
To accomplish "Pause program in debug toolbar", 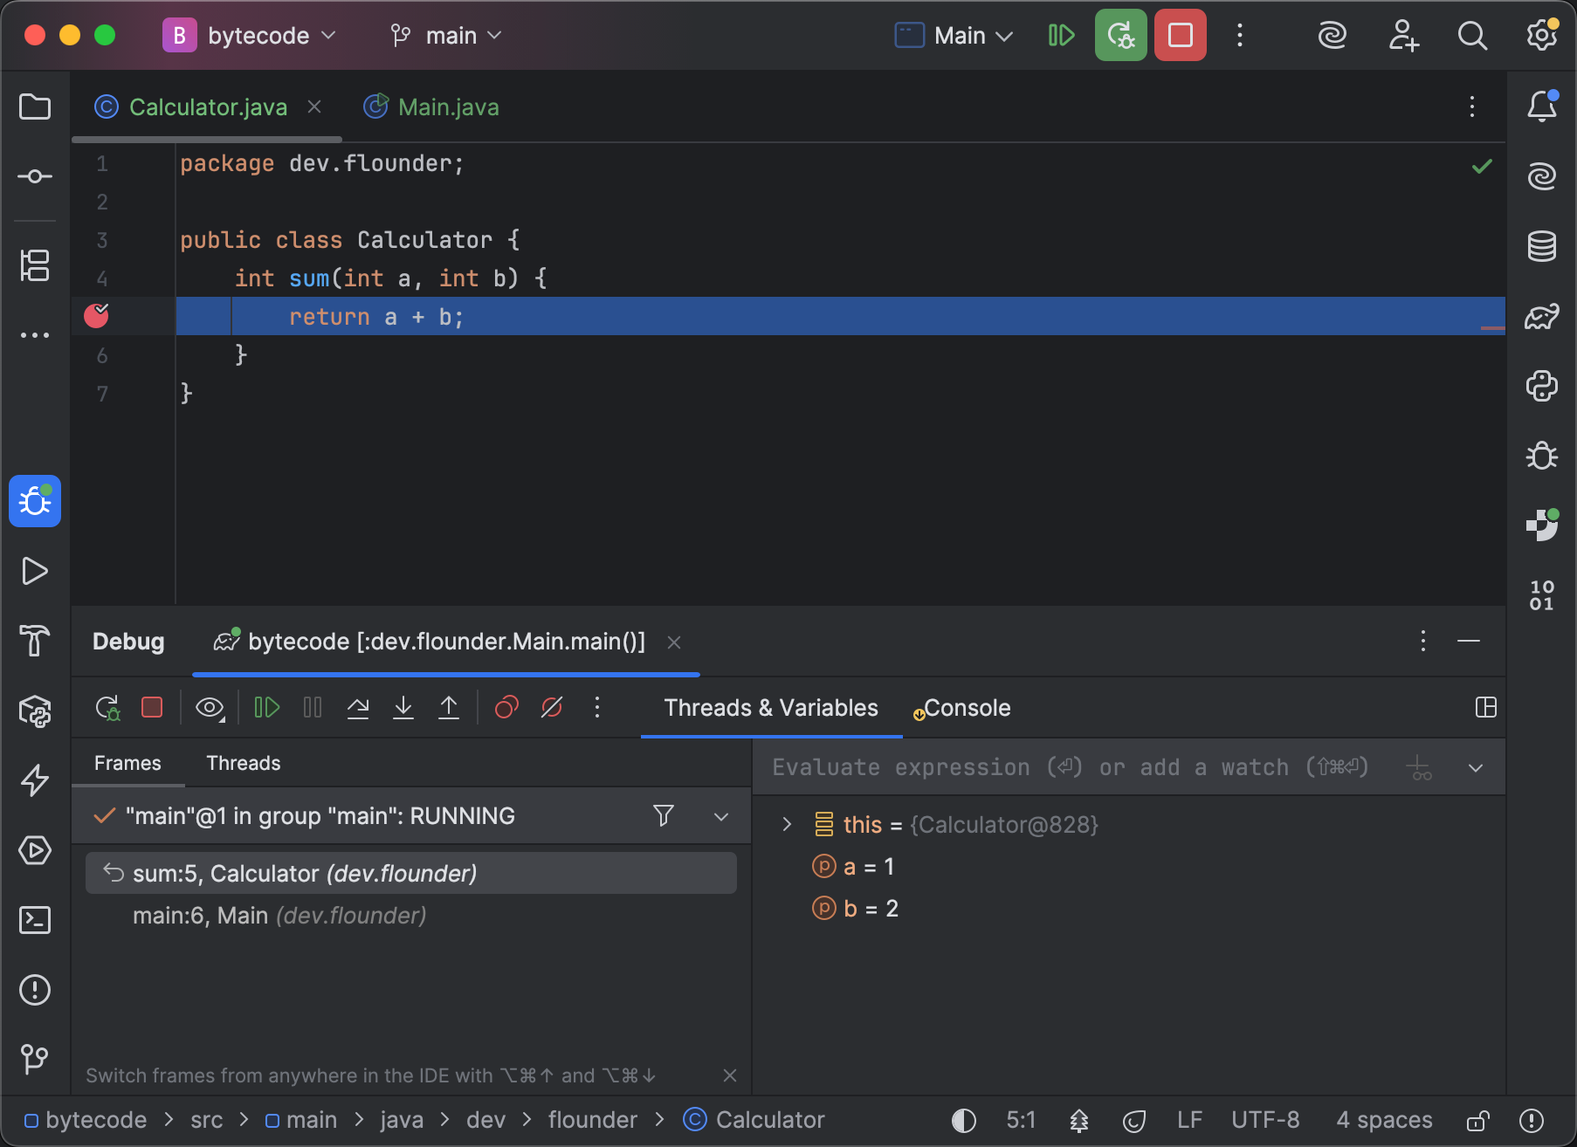I will (x=313, y=708).
